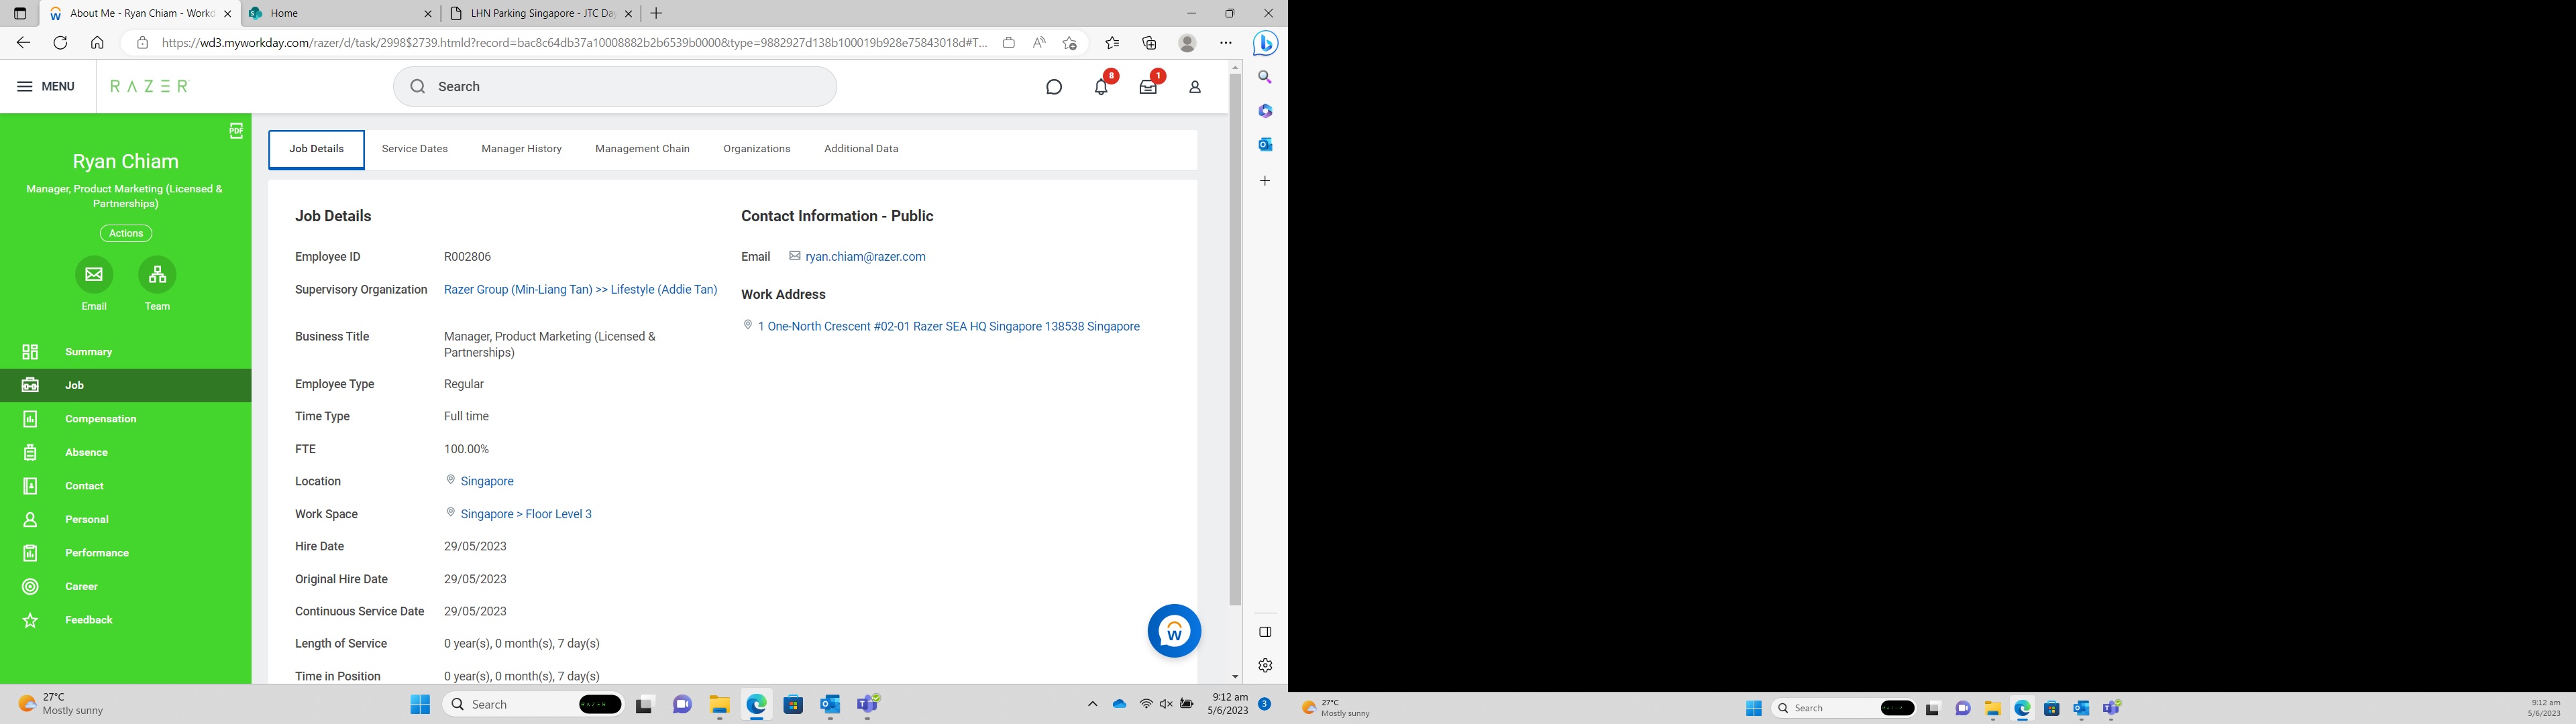Switch to the Management Chain tab
The width and height of the screenshot is (2576, 724).
tap(642, 149)
